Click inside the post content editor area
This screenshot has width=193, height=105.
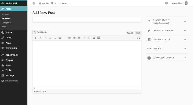tap(87, 63)
